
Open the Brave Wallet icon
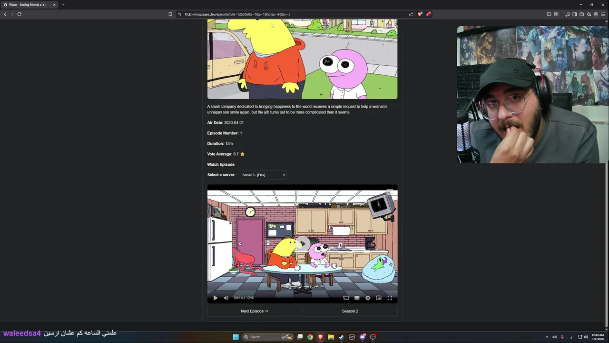(x=581, y=14)
